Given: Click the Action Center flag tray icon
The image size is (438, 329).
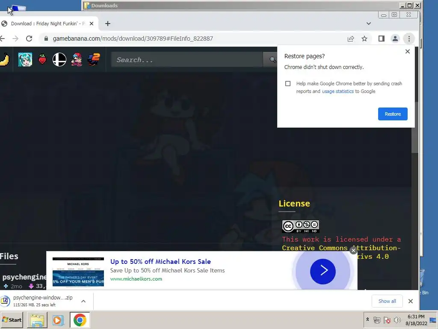Looking at the screenshot, I should pos(387,320).
